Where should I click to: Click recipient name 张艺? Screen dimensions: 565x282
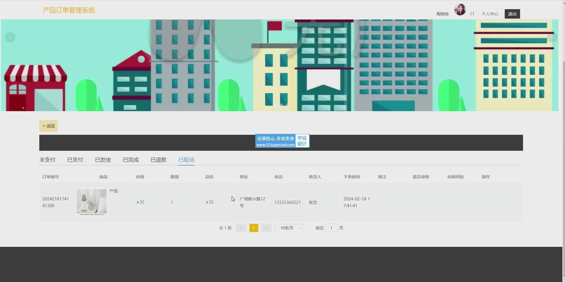tap(313, 202)
